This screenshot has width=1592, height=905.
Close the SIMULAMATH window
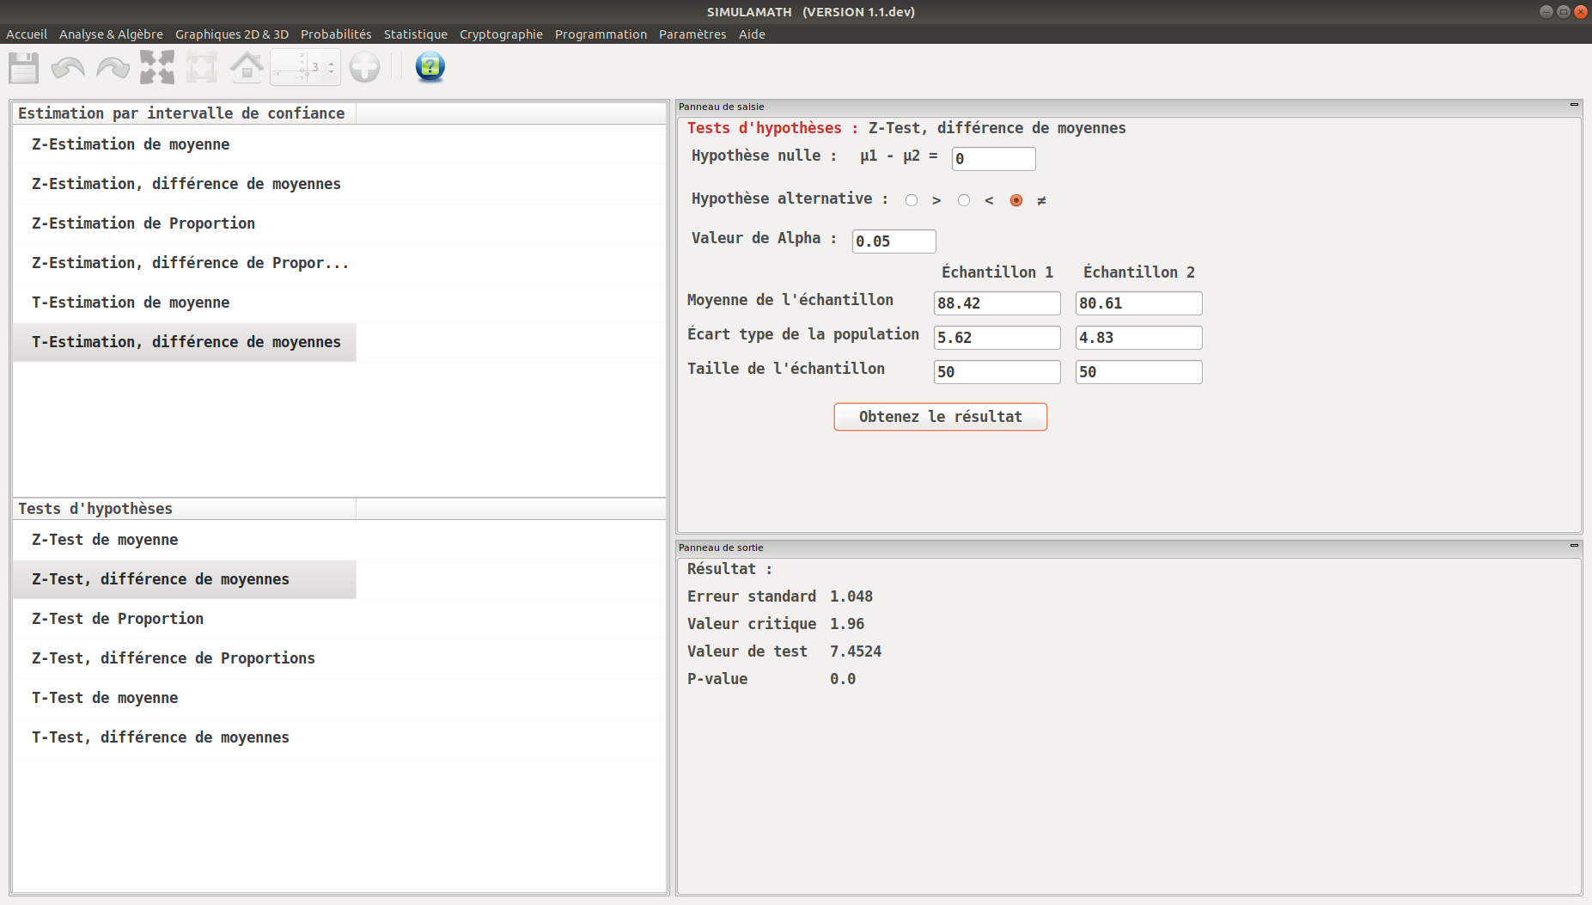(x=1580, y=12)
